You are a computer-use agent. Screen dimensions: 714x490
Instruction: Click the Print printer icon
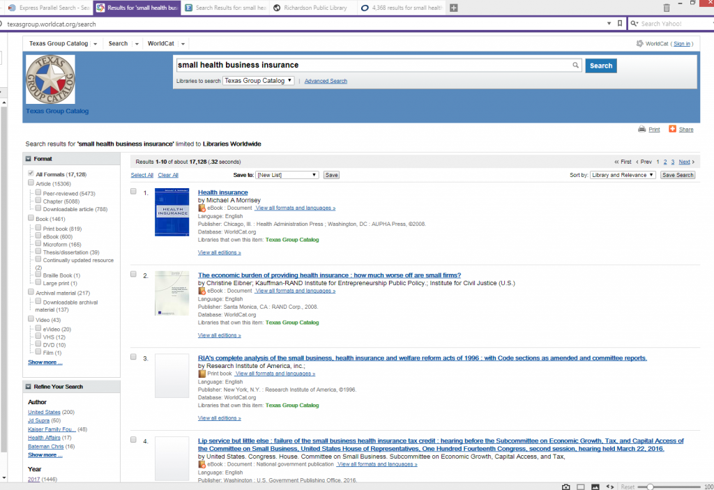(x=641, y=129)
